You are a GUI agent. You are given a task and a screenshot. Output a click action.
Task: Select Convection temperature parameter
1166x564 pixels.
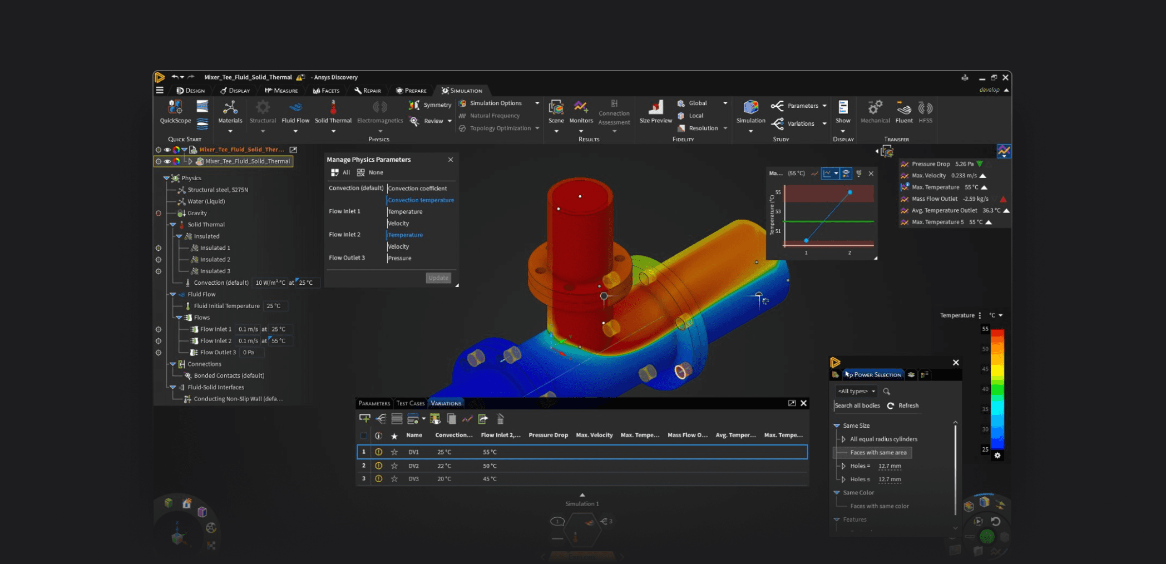click(x=421, y=200)
